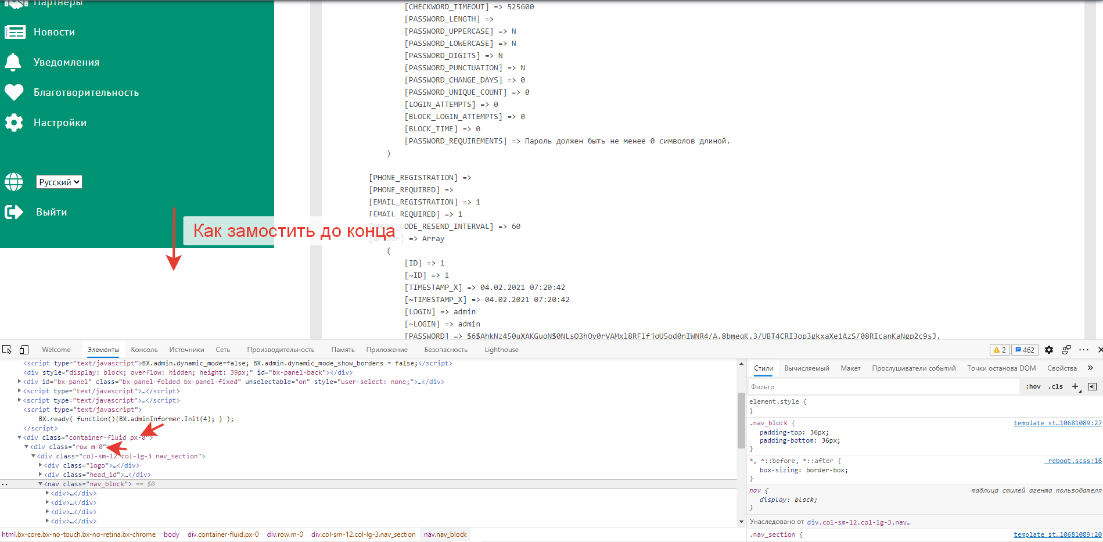Select the Вычисляемый tab
Screen dimensions: 1103x542
(x=807, y=368)
